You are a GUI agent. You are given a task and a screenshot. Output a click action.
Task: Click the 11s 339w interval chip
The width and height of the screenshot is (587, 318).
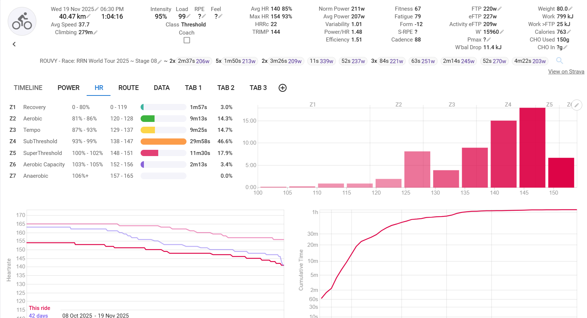pyautogui.click(x=321, y=61)
